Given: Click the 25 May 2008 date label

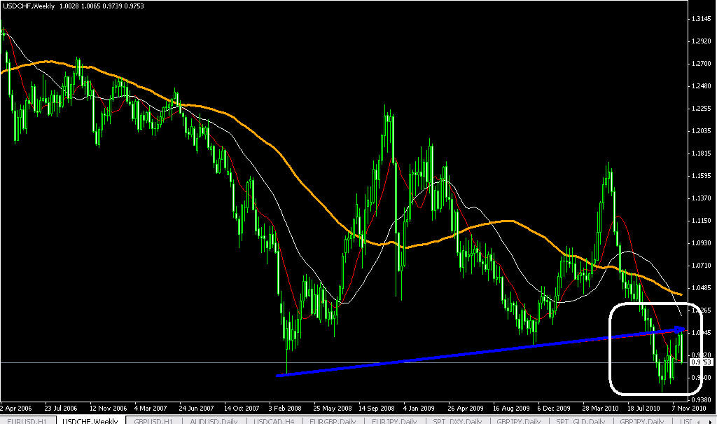Looking at the screenshot, I should click(333, 408).
